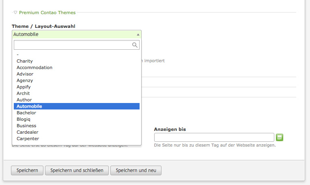Click the Speichern button
Viewport: 310px width, 185px height.
[x=27, y=170]
